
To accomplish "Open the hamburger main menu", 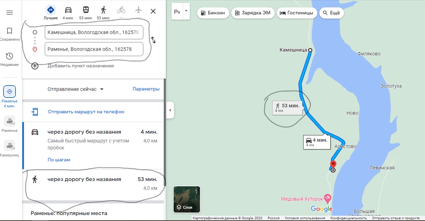I will (x=10, y=13).
